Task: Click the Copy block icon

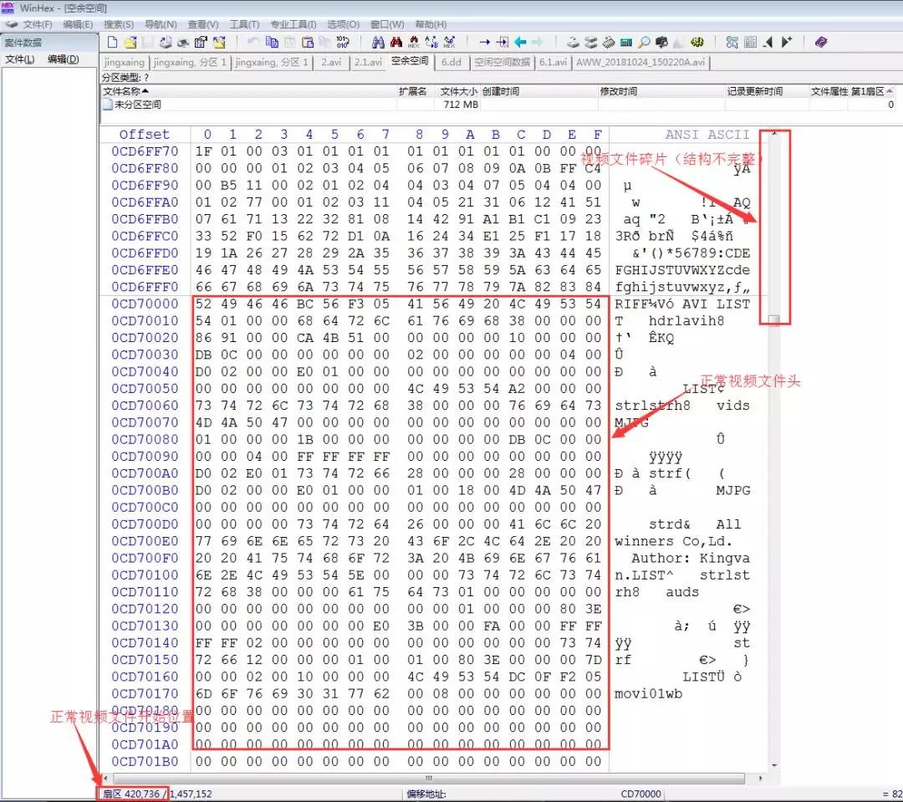Action: (272, 42)
